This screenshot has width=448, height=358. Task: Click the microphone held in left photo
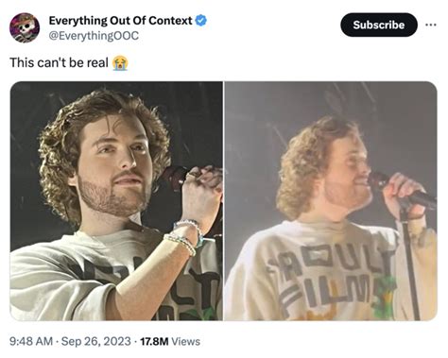pos(177,177)
